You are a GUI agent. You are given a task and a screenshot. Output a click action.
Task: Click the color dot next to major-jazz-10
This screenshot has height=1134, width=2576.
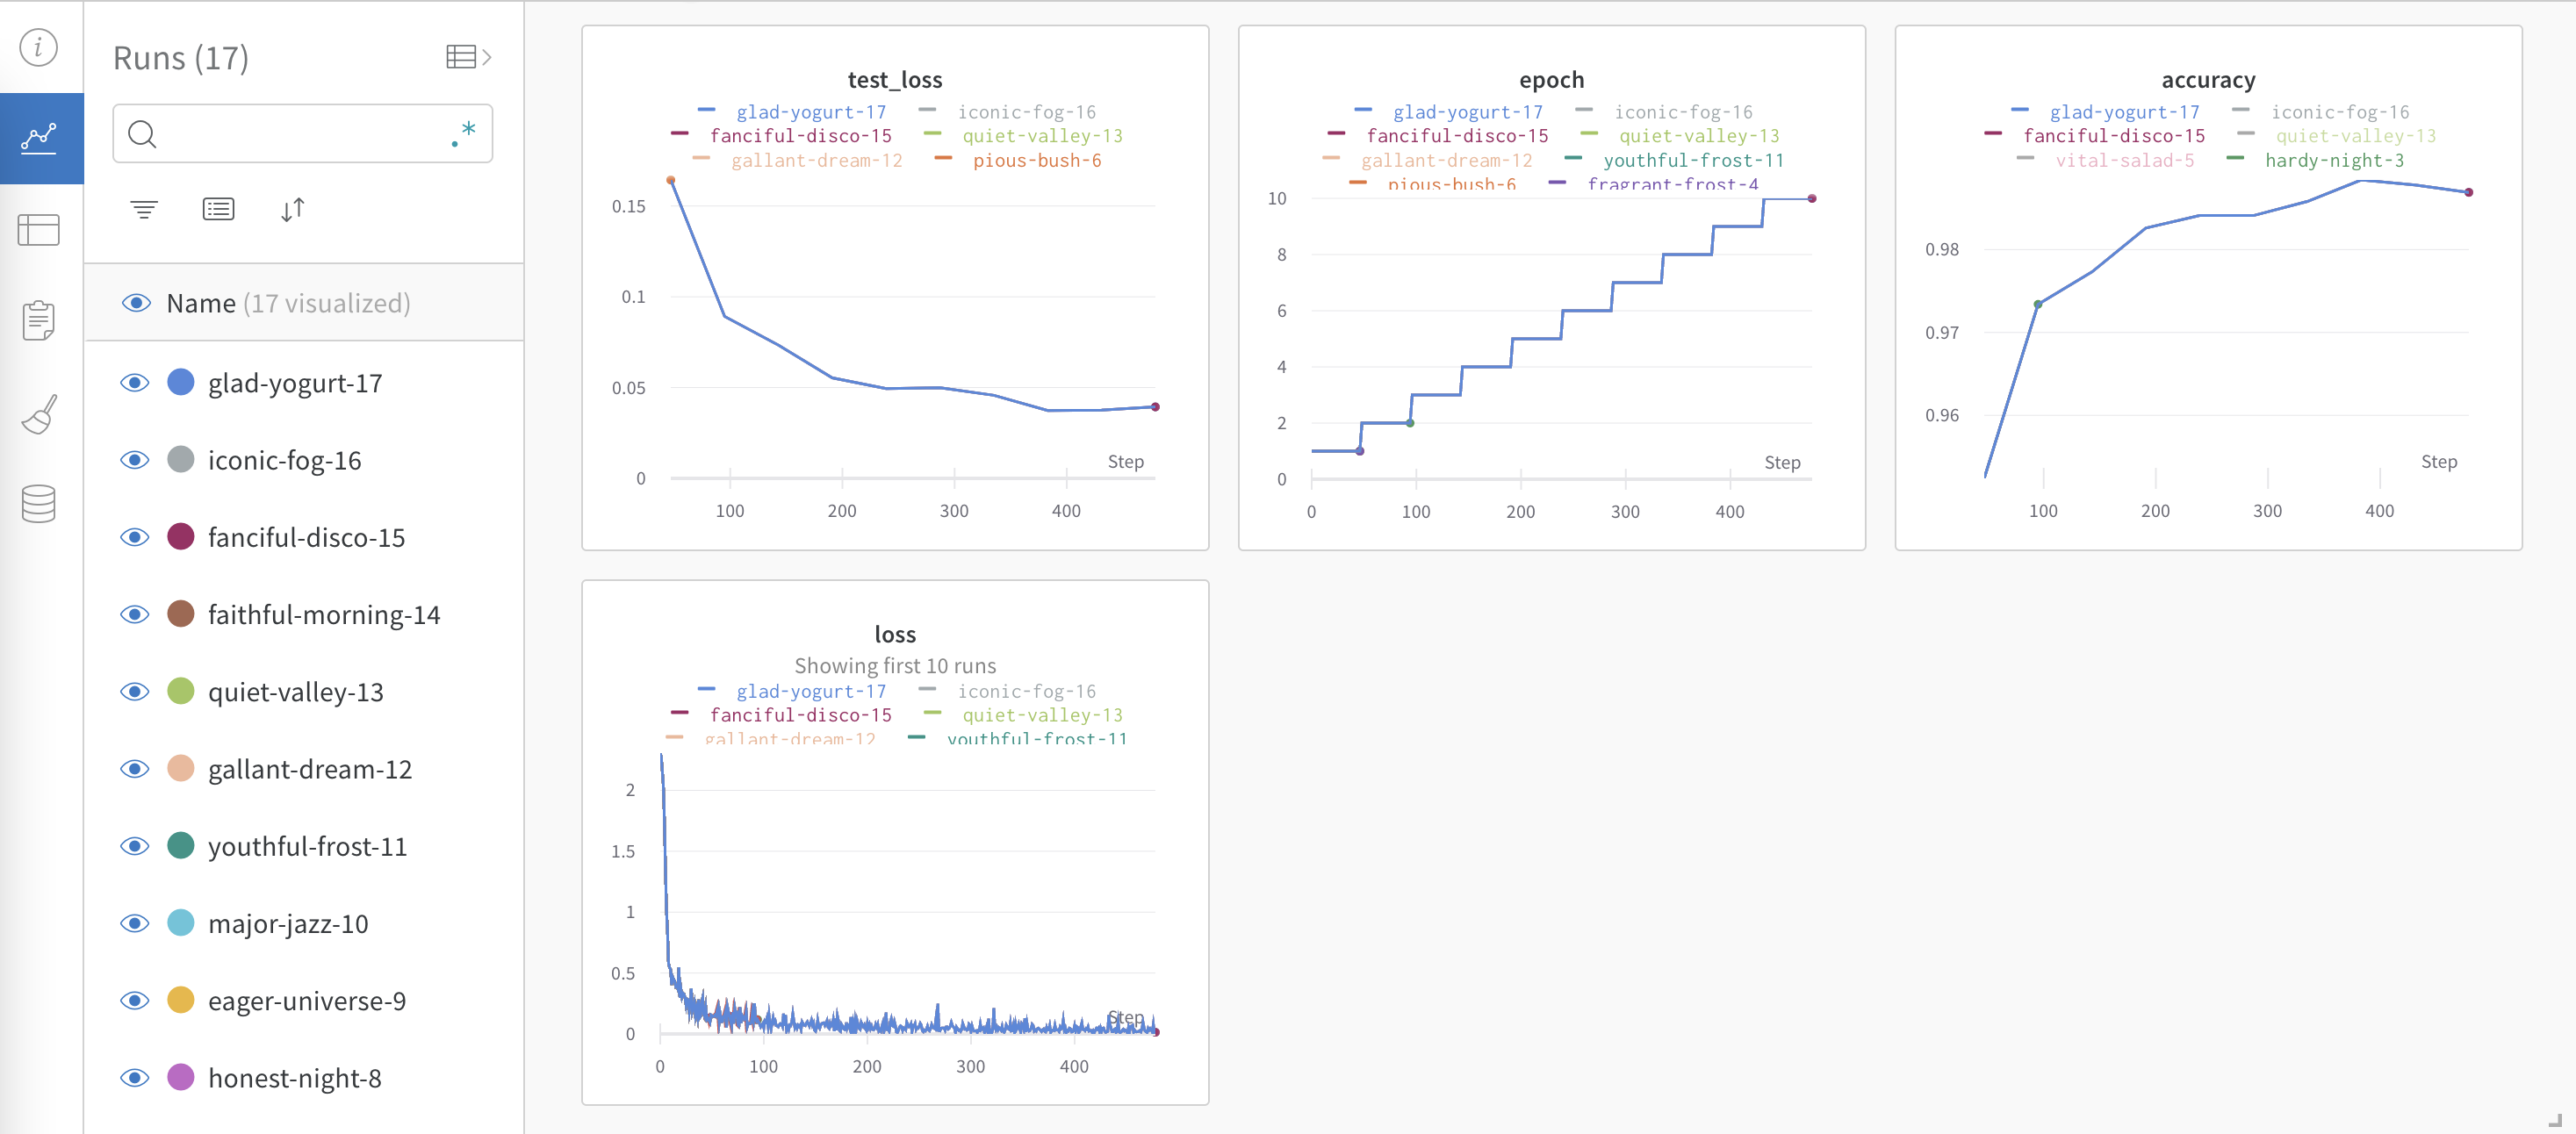point(180,923)
